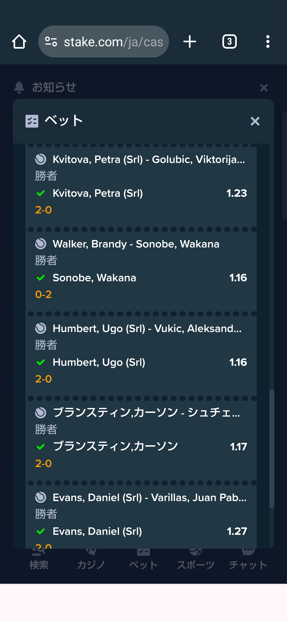Open the tab switcher showing 3 tabs
Image resolution: width=287 pixels, height=622 pixels.
click(230, 42)
